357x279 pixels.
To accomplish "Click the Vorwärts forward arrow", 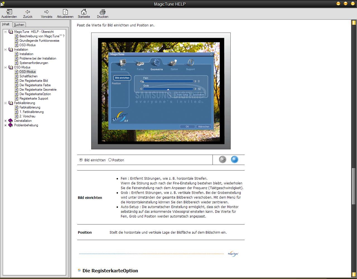I will point(47,12).
